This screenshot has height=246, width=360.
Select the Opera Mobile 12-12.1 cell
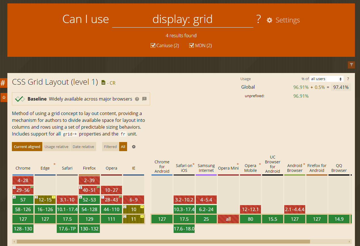point(250,209)
